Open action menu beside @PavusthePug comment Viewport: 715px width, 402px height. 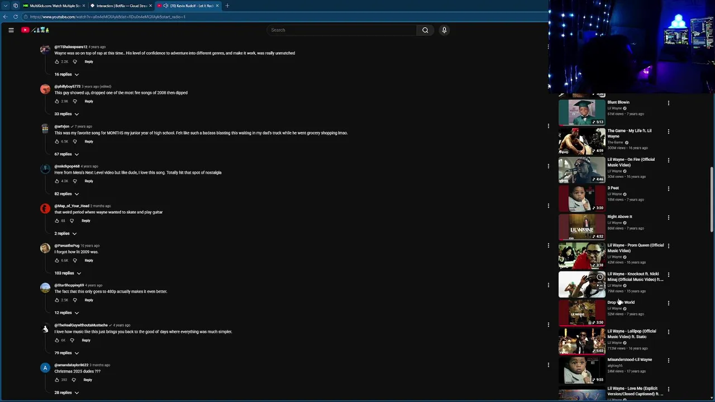coord(548,245)
